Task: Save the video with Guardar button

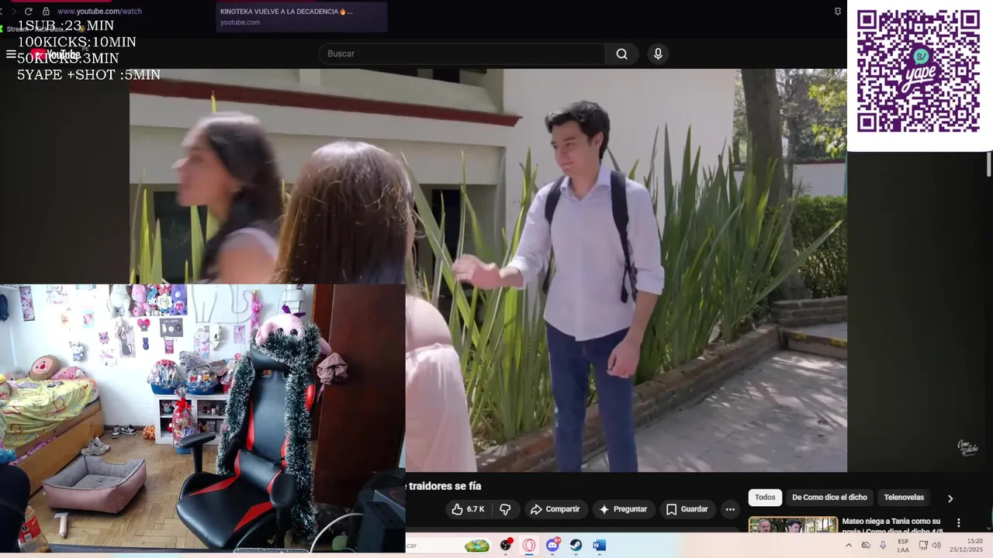Action: click(x=687, y=509)
